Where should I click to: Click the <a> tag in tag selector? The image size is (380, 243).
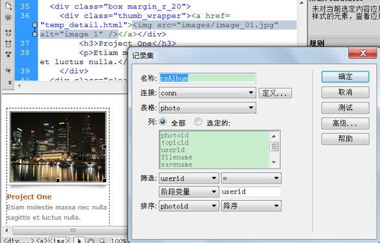[42, 240]
